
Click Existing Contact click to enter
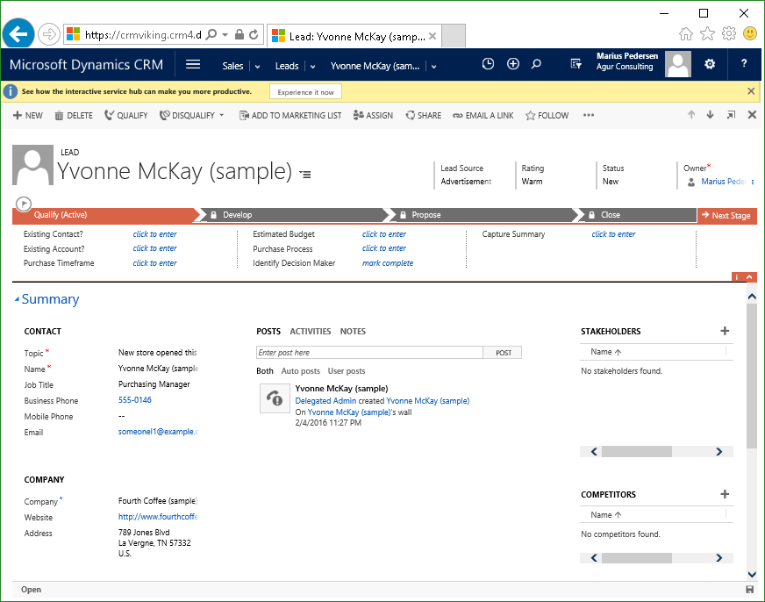tap(154, 234)
